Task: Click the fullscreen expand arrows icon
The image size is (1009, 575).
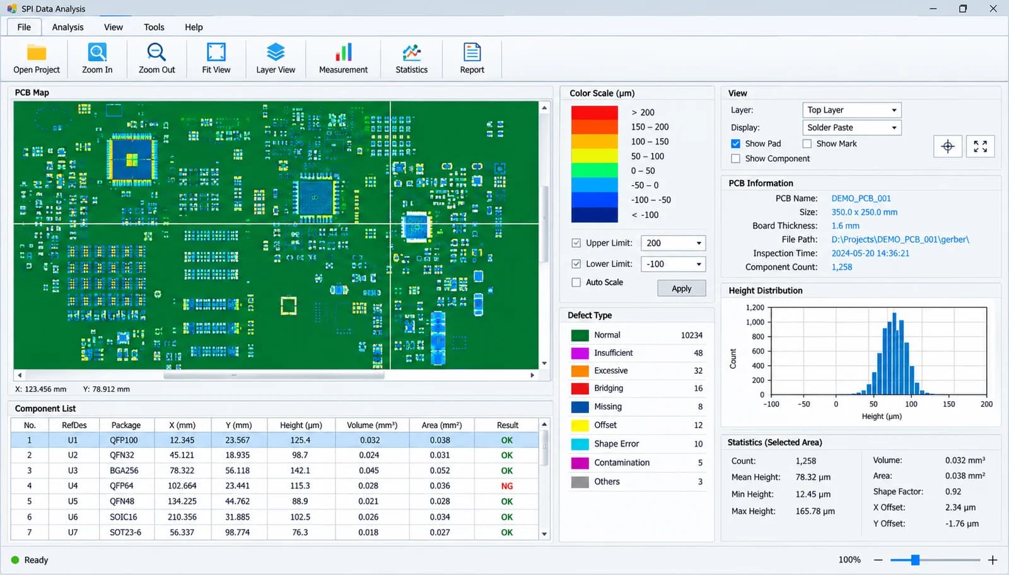Action: [x=980, y=147]
